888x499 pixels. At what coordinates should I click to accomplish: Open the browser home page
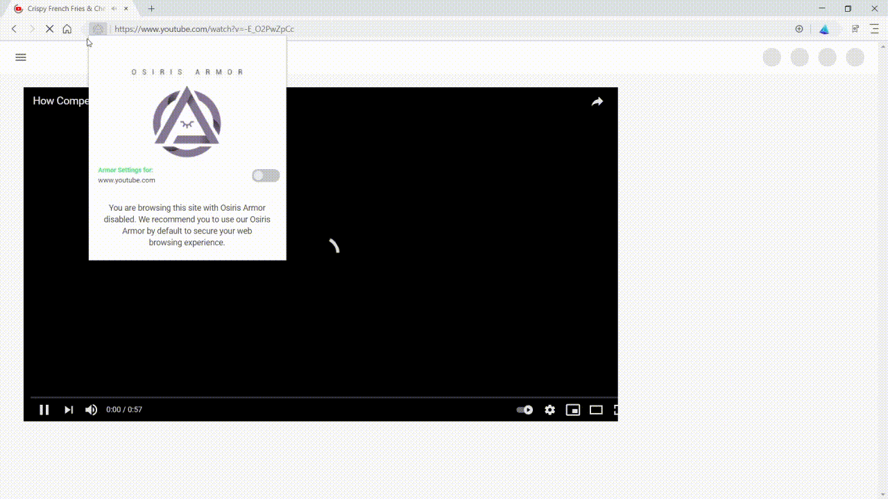tap(67, 29)
